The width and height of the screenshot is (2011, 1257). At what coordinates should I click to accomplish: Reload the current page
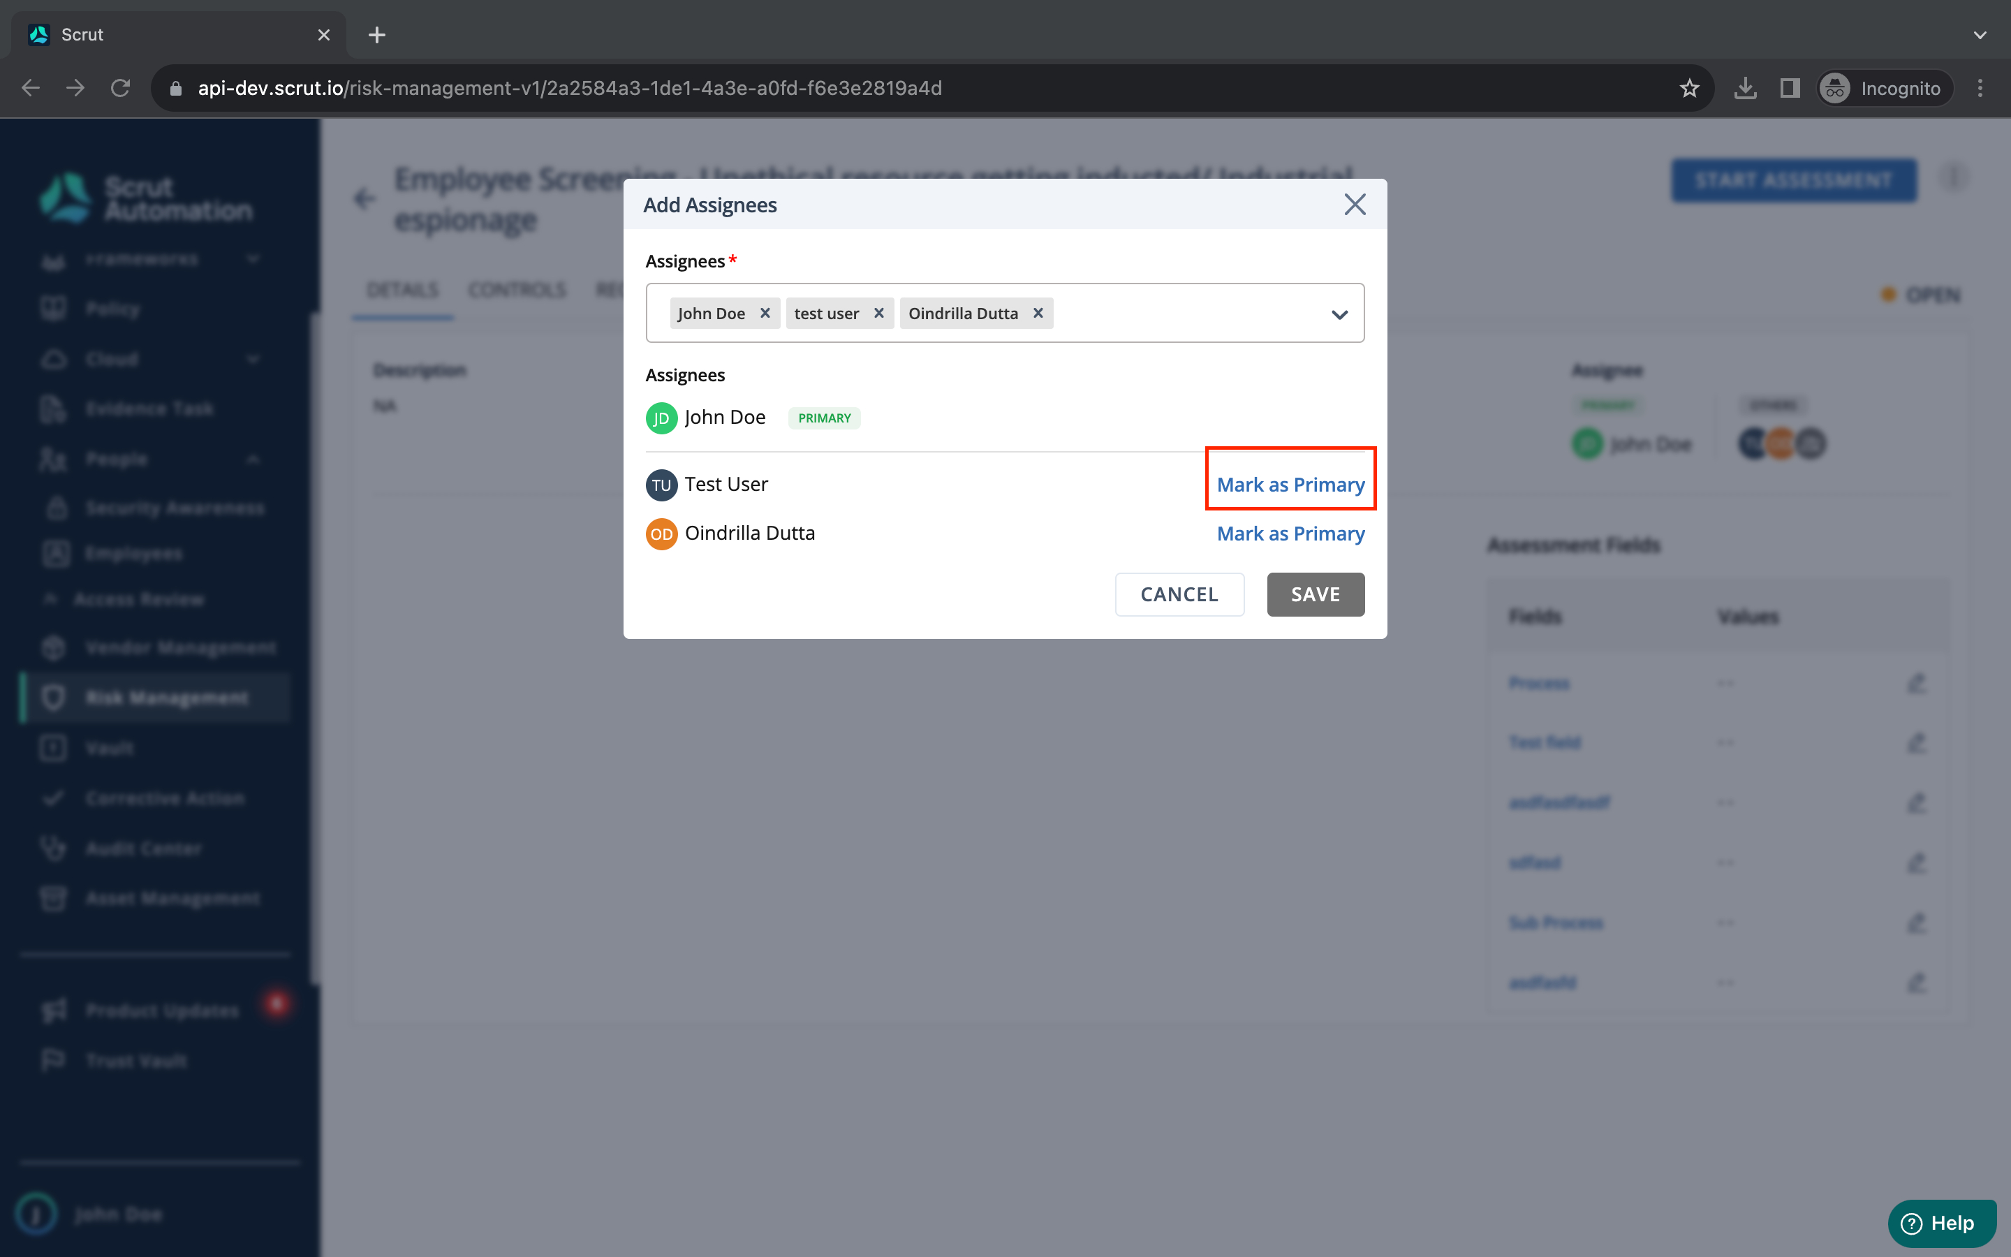click(121, 88)
